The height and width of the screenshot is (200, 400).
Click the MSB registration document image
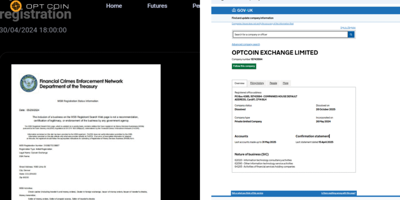tap(86, 133)
